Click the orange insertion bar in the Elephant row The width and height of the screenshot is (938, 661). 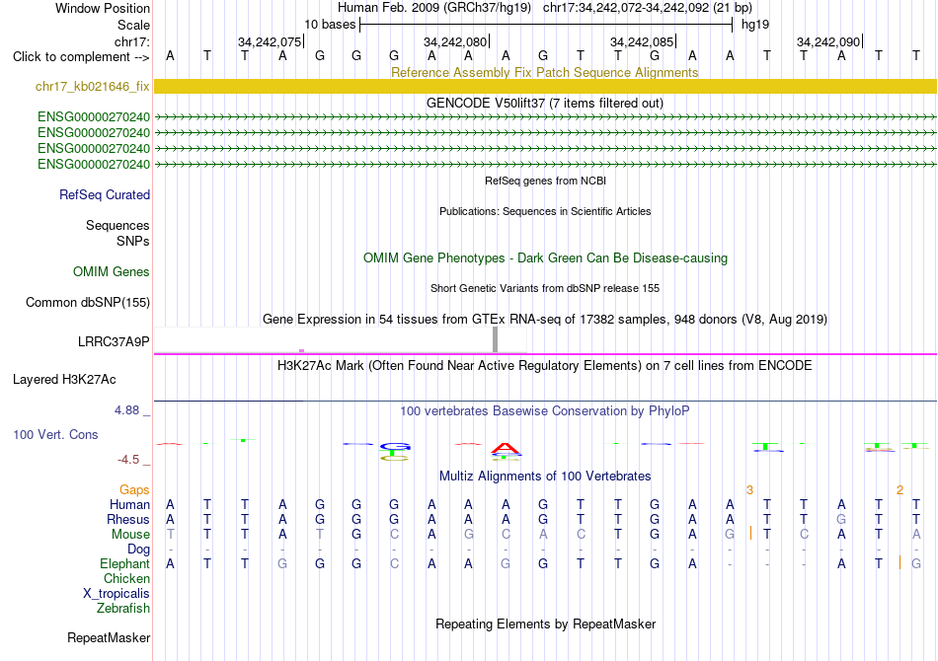pos(899,562)
